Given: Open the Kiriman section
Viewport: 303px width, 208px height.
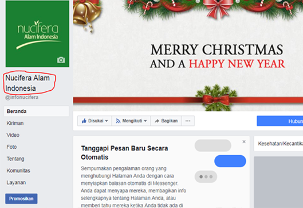Looking at the screenshot, I should tap(15, 124).
